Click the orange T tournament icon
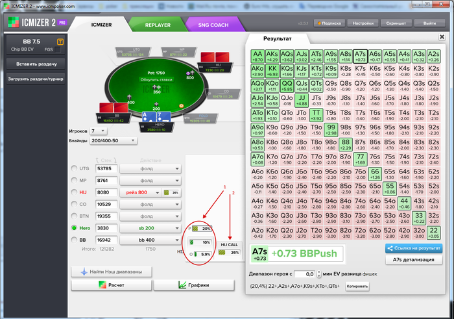The width and height of the screenshot is (454, 319). pos(60,42)
